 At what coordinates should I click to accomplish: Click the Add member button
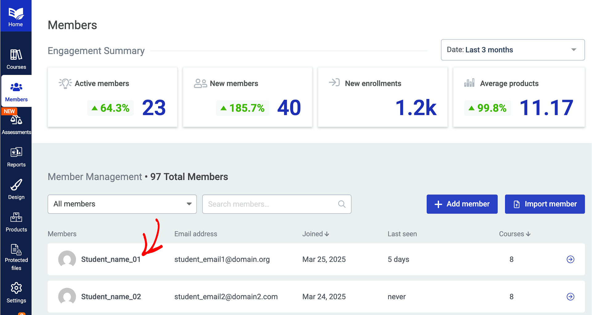tap(462, 204)
